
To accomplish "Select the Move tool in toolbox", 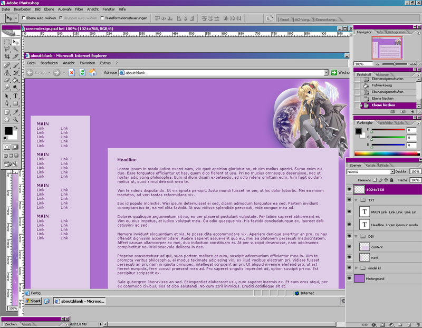I will (16, 42).
